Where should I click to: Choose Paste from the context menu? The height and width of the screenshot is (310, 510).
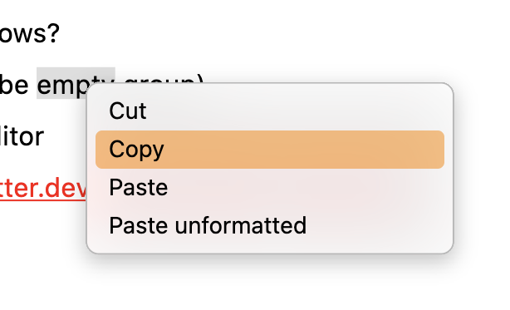[x=270, y=188]
